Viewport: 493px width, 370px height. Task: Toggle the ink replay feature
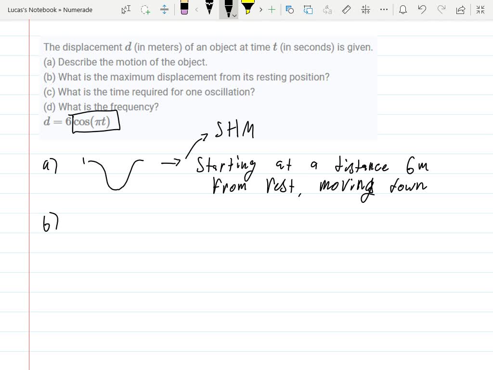308,10
